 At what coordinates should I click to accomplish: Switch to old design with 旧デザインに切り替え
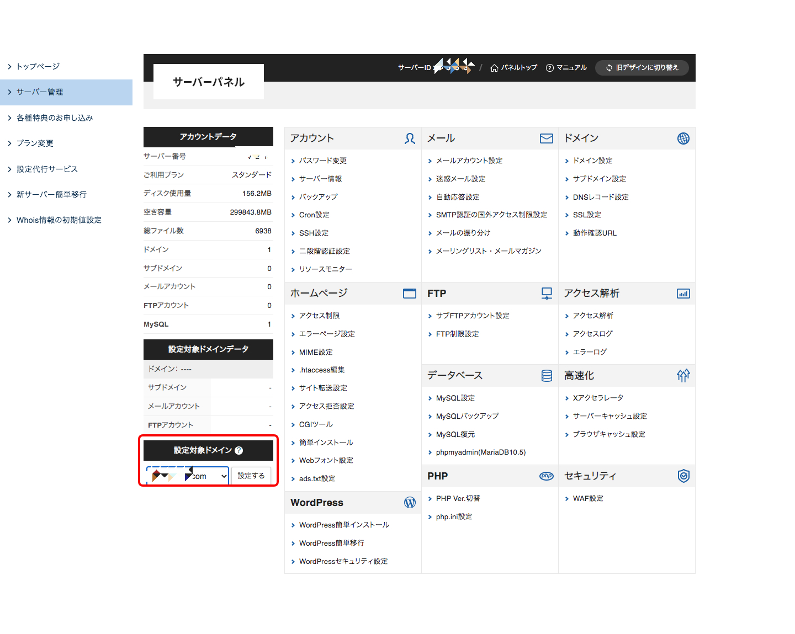pyautogui.click(x=642, y=68)
